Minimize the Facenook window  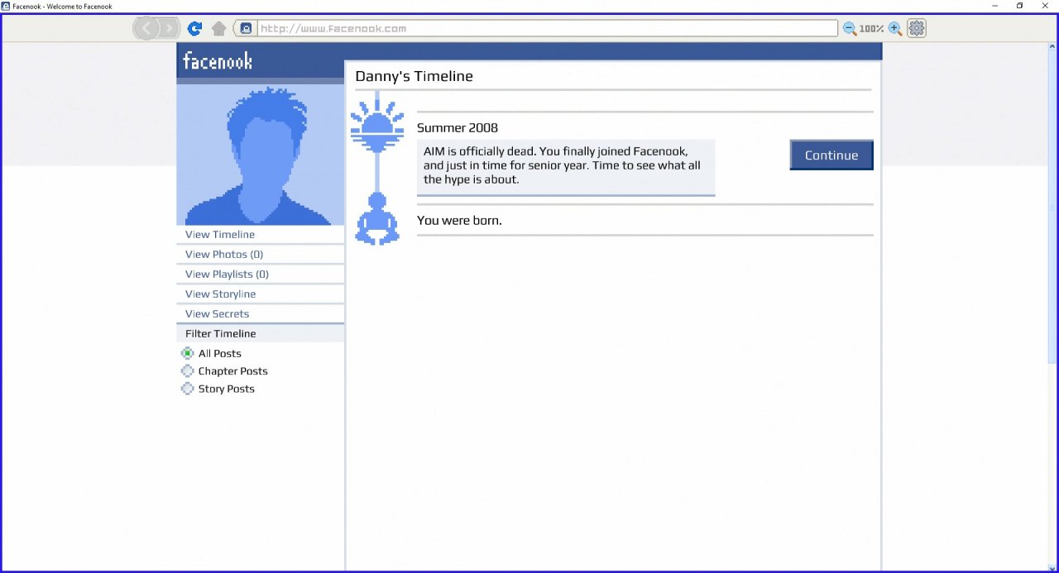click(x=994, y=6)
